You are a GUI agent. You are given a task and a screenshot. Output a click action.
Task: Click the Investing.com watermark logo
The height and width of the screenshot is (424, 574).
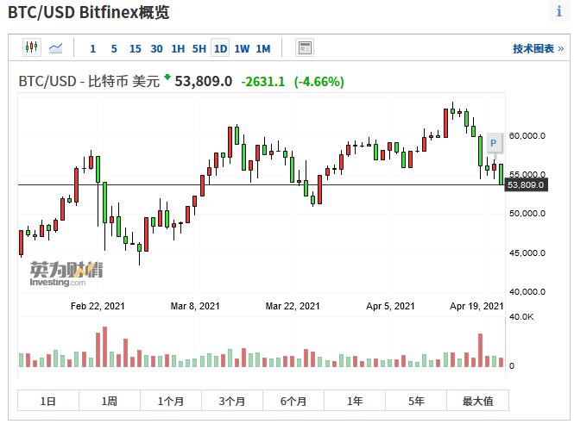click(x=65, y=273)
